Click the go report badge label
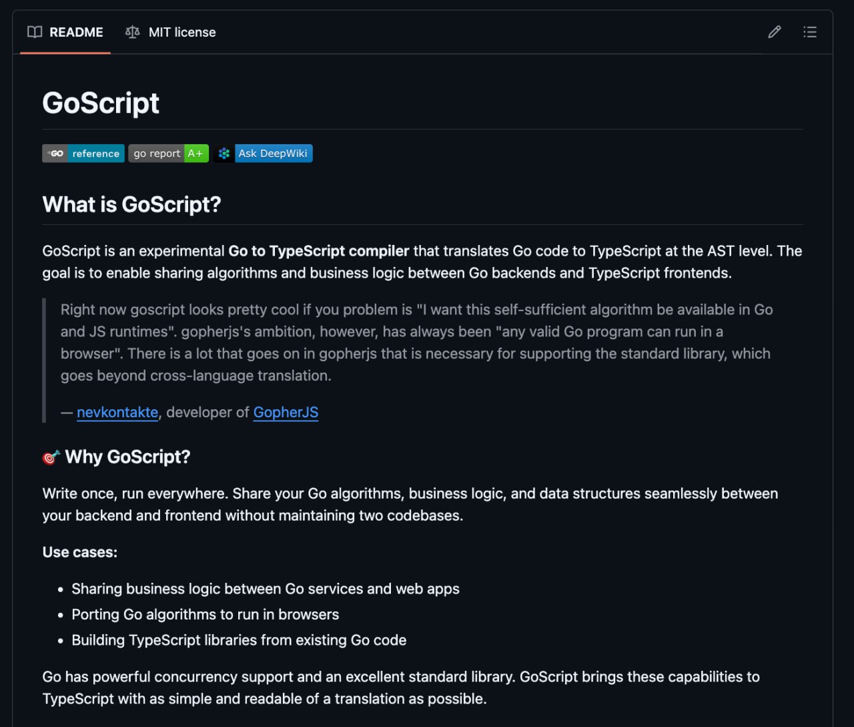 pyautogui.click(x=156, y=154)
